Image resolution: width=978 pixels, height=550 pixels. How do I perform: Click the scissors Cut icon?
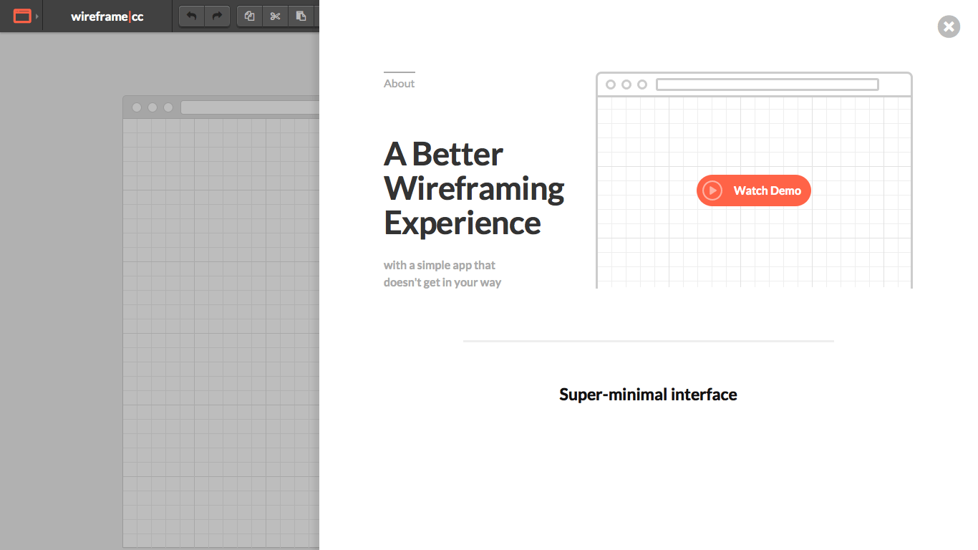275,16
